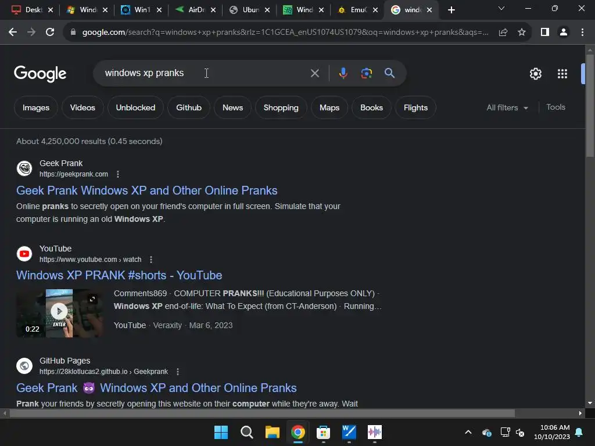Viewport: 595px width, 446px height.
Task: Open Geek Prank Windows XP link
Action: pos(147,190)
